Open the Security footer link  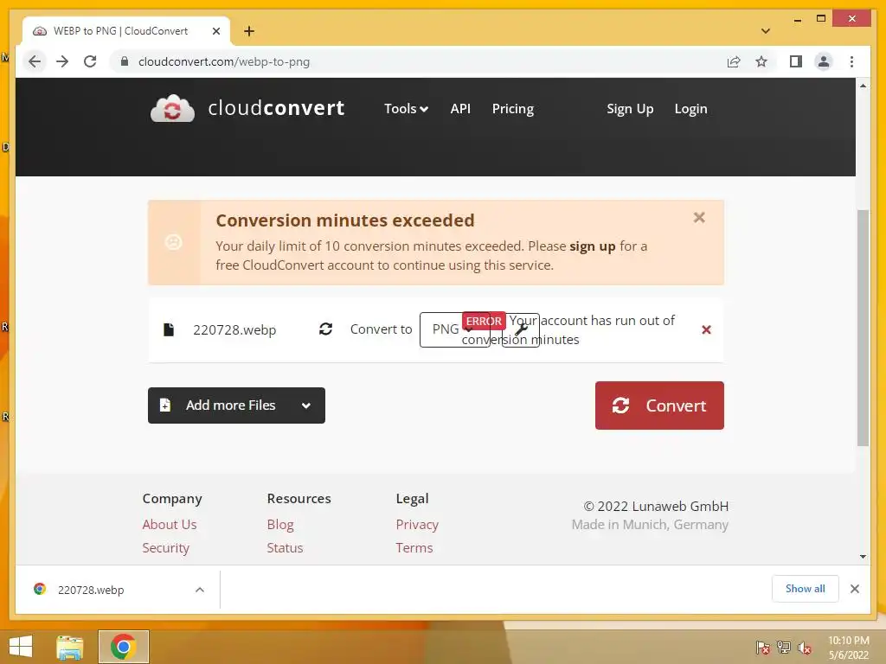click(165, 547)
